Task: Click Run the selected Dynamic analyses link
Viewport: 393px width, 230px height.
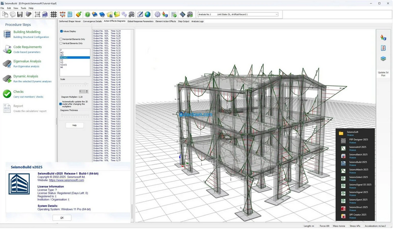Action: 32,82
